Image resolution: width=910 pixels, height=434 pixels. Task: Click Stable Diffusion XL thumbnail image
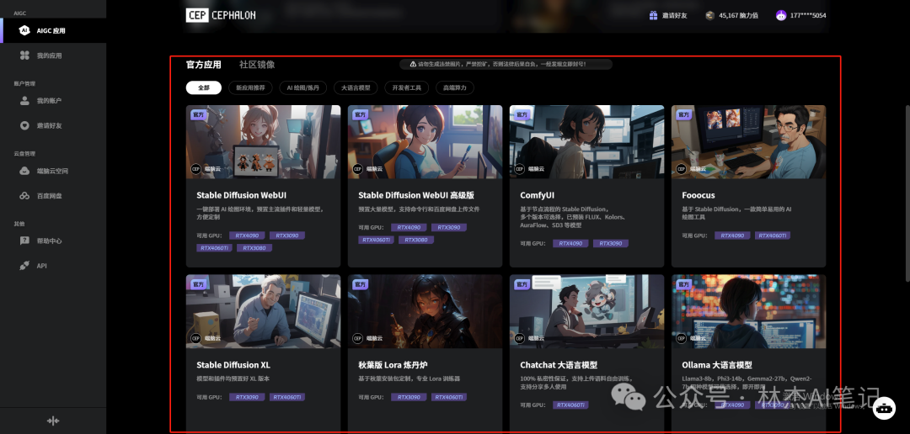pyautogui.click(x=263, y=311)
